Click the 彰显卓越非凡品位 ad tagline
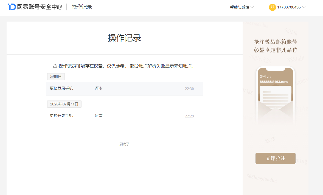The height and width of the screenshot is (195, 323). [x=276, y=50]
